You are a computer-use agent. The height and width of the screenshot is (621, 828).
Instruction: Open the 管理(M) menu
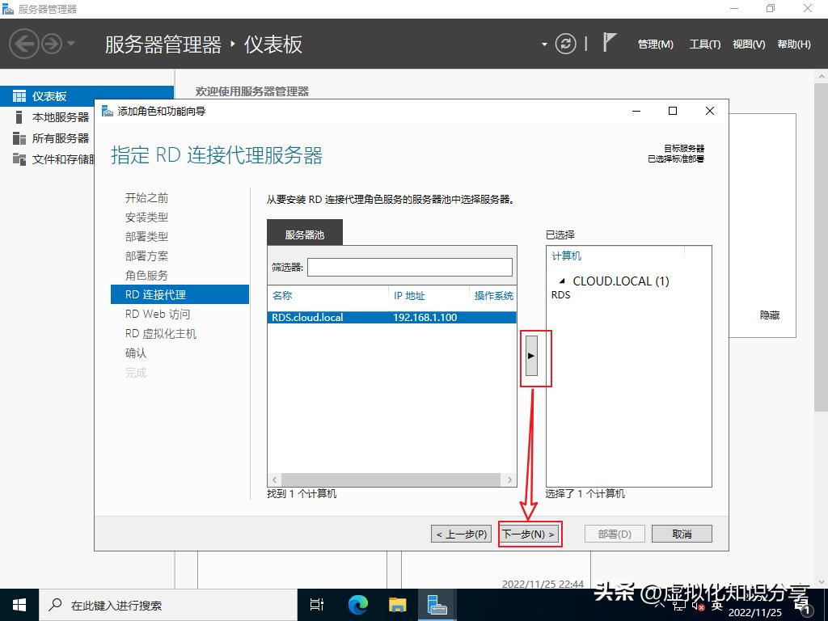point(655,44)
